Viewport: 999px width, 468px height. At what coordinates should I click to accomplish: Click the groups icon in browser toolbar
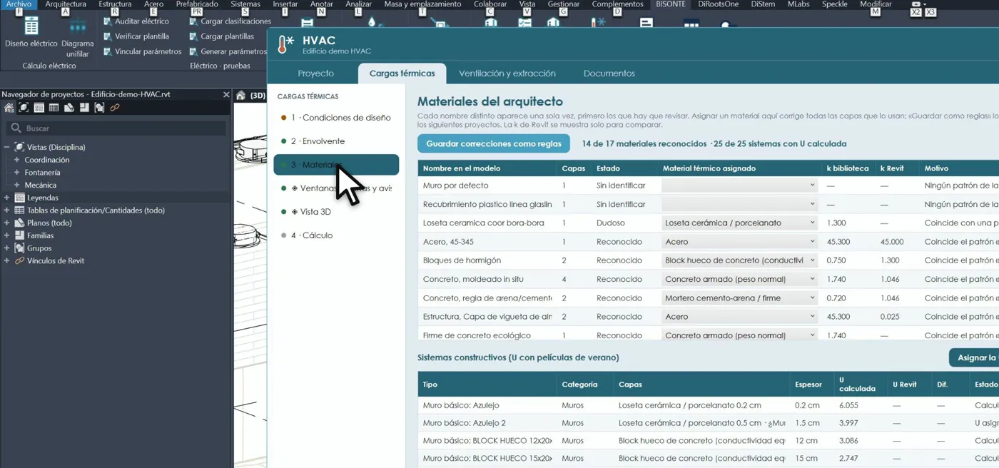[99, 108]
